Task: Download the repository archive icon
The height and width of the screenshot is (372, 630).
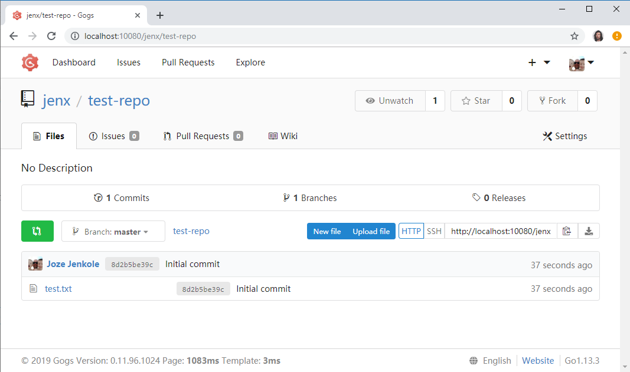Action: (589, 231)
